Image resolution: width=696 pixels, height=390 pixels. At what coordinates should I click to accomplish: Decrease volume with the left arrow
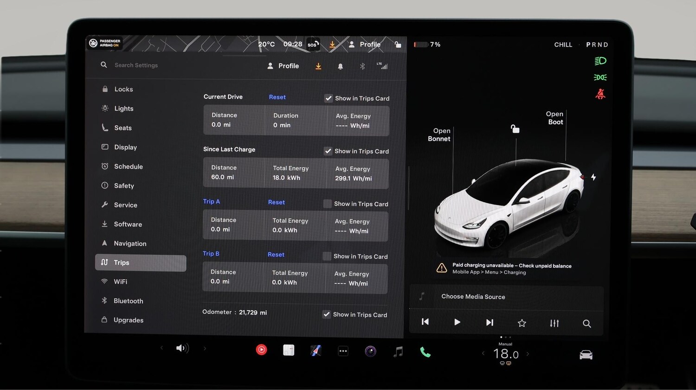click(161, 348)
